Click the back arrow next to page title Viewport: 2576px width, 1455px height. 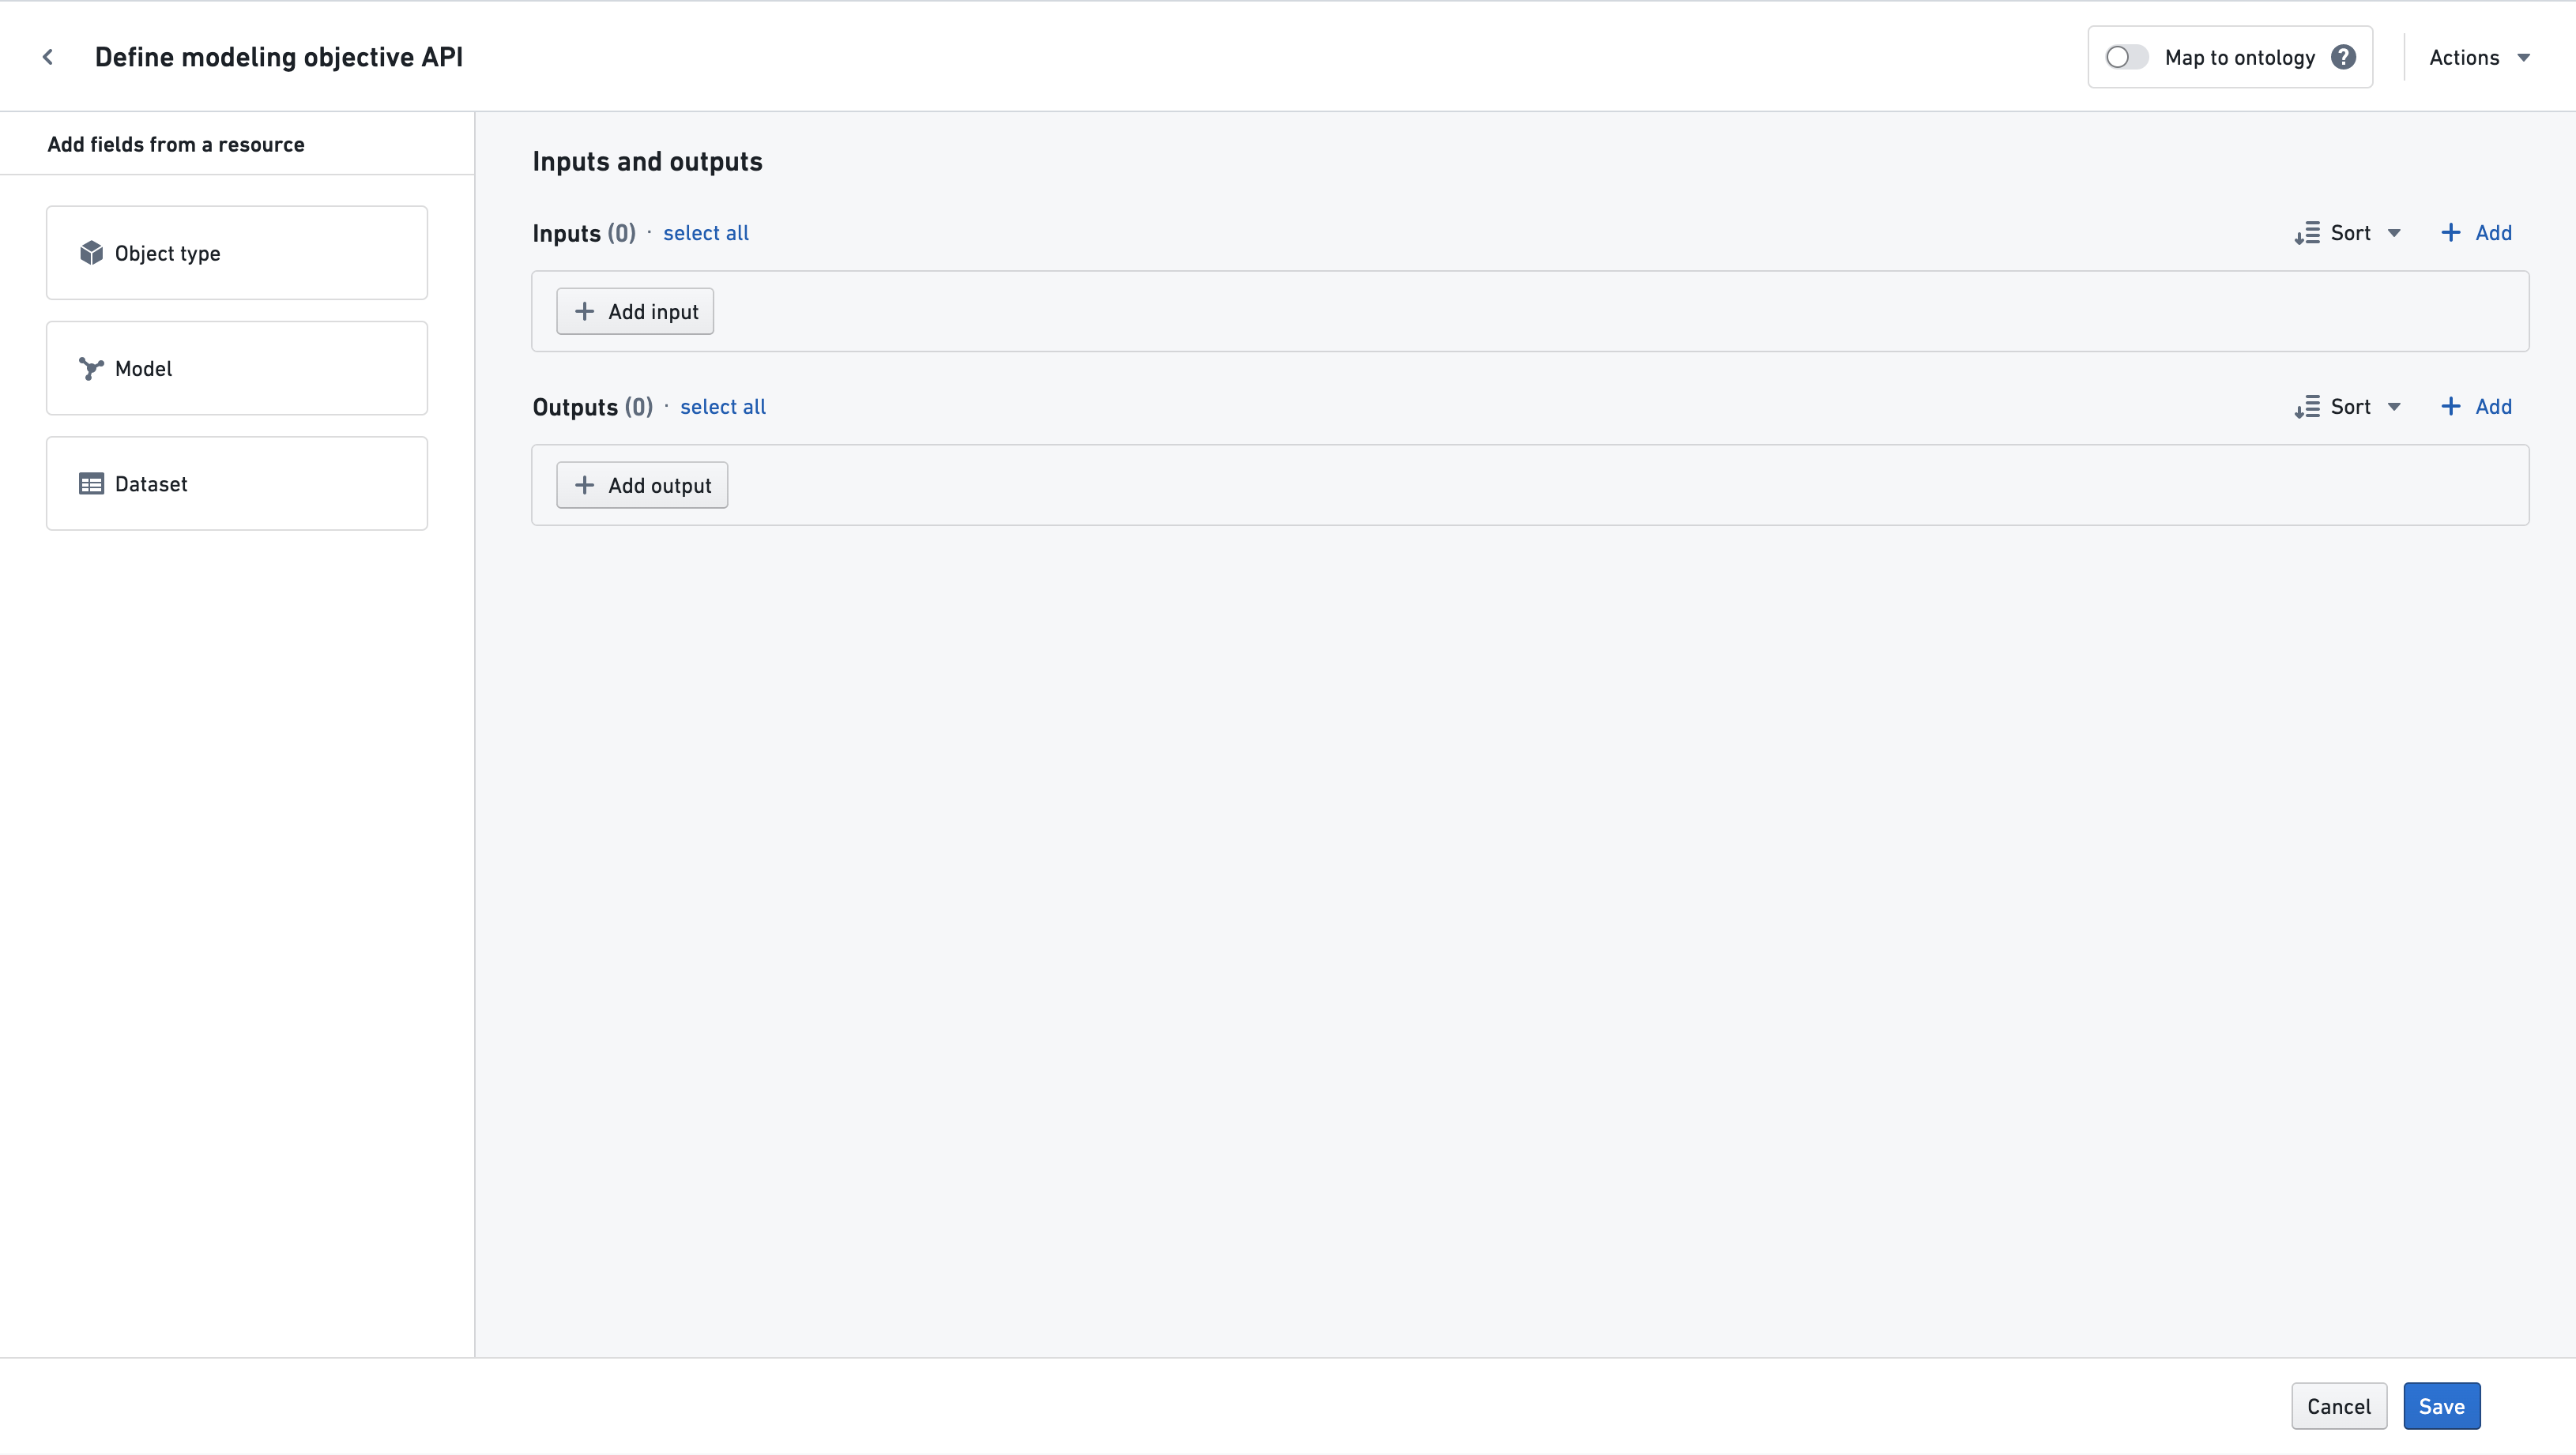click(x=48, y=57)
